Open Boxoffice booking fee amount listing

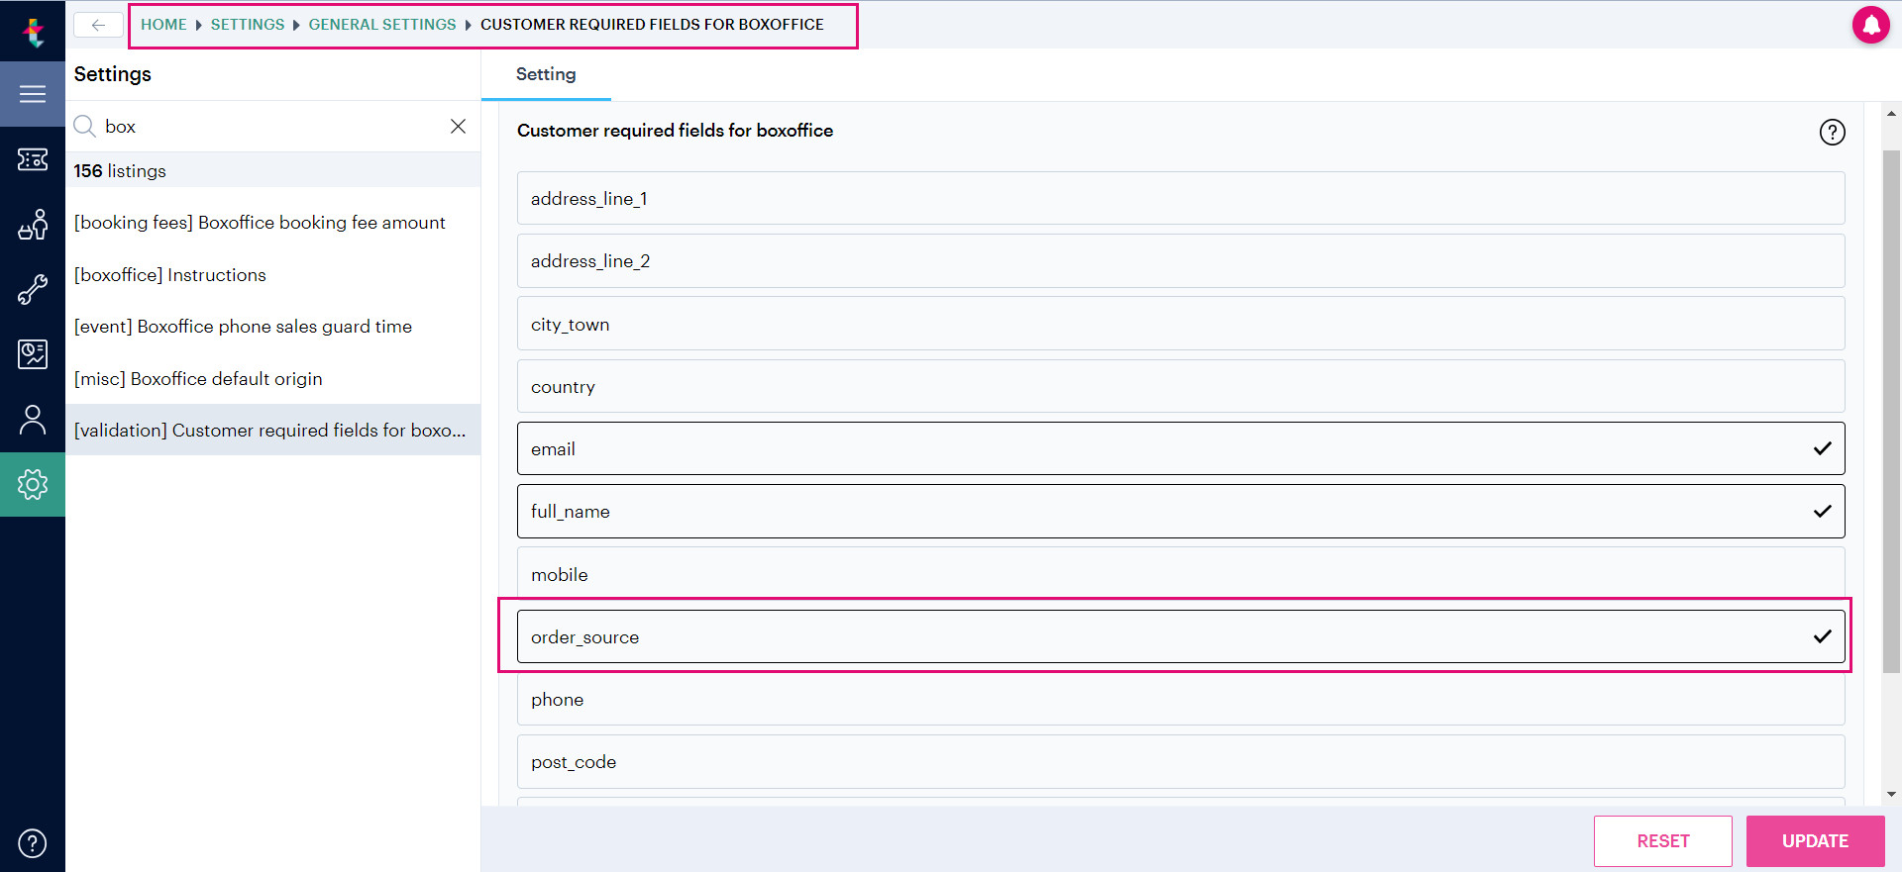(273, 223)
